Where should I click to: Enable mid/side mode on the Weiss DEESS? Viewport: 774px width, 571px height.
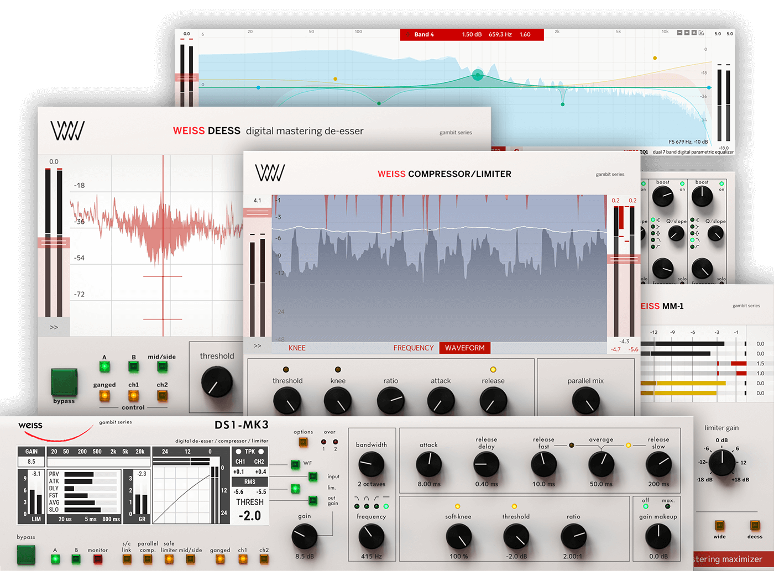pos(162,366)
